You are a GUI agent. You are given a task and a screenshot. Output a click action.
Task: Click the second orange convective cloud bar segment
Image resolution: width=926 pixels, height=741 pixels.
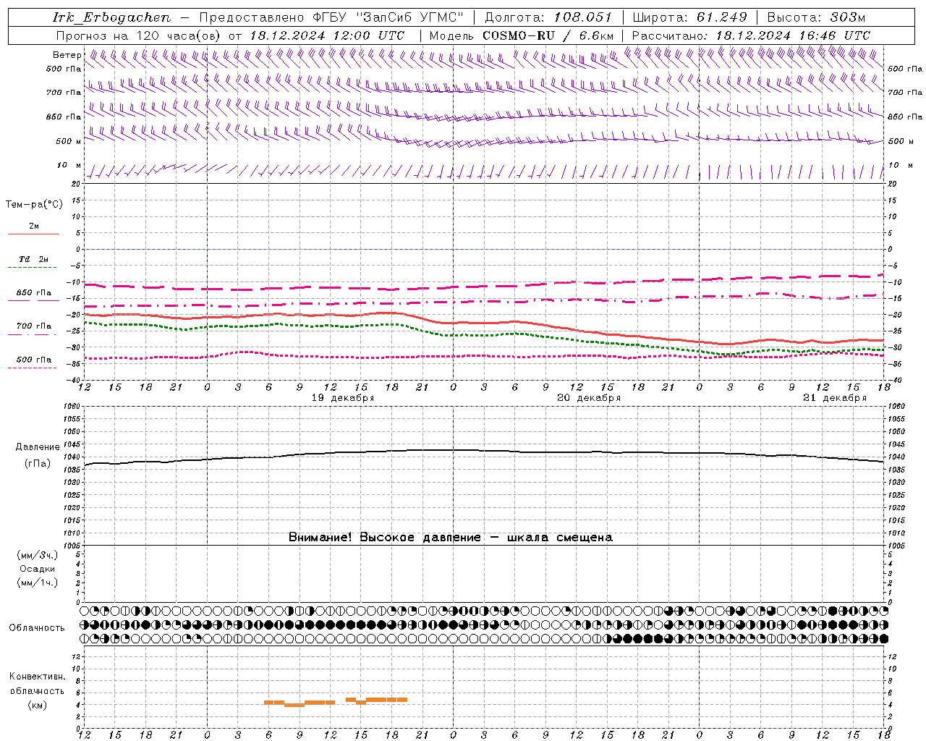[376, 700]
